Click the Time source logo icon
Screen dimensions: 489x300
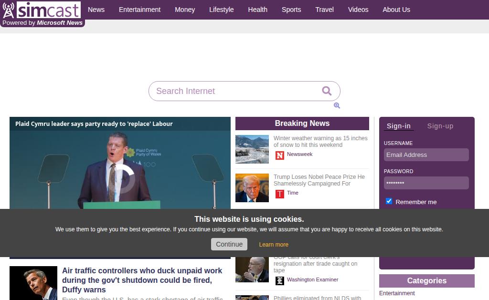tap(280, 194)
